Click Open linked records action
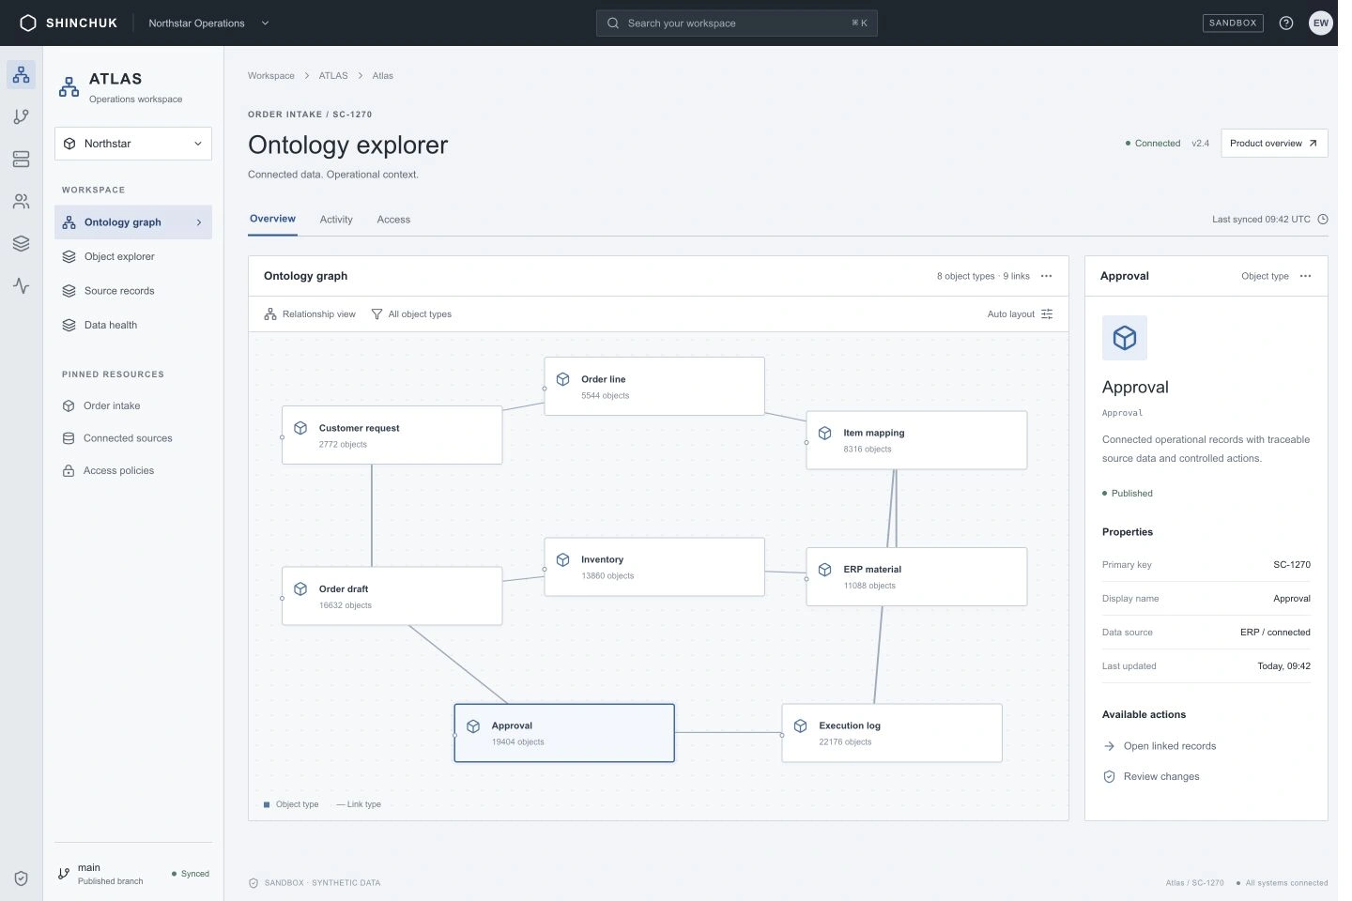This screenshot has height=901, width=1352. 1160,746
